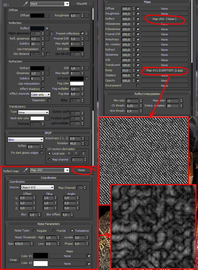Click the small map button beside Refract color
198x270 pixels.
47,68
